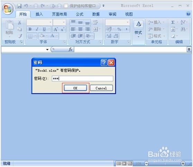Click the password input field
This screenshot has width=193, height=167.
(82, 79)
